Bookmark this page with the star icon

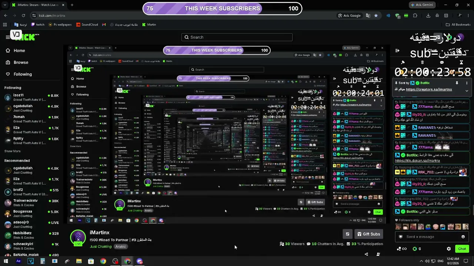point(376,16)
